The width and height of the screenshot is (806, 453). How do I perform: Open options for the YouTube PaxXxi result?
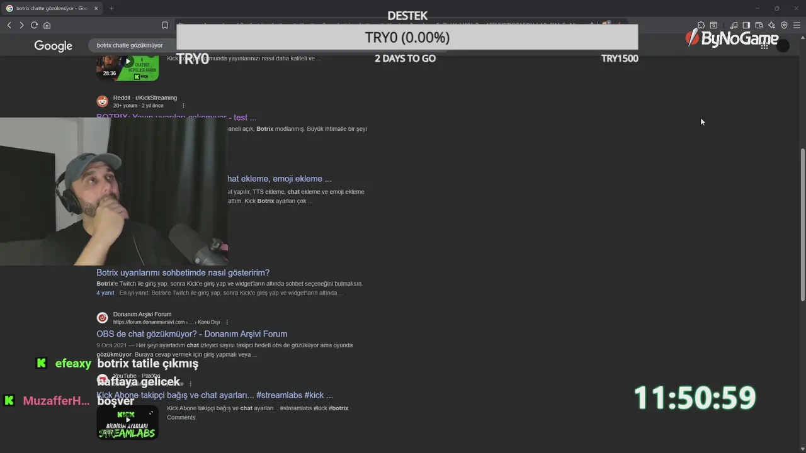[x=191, y=384]
